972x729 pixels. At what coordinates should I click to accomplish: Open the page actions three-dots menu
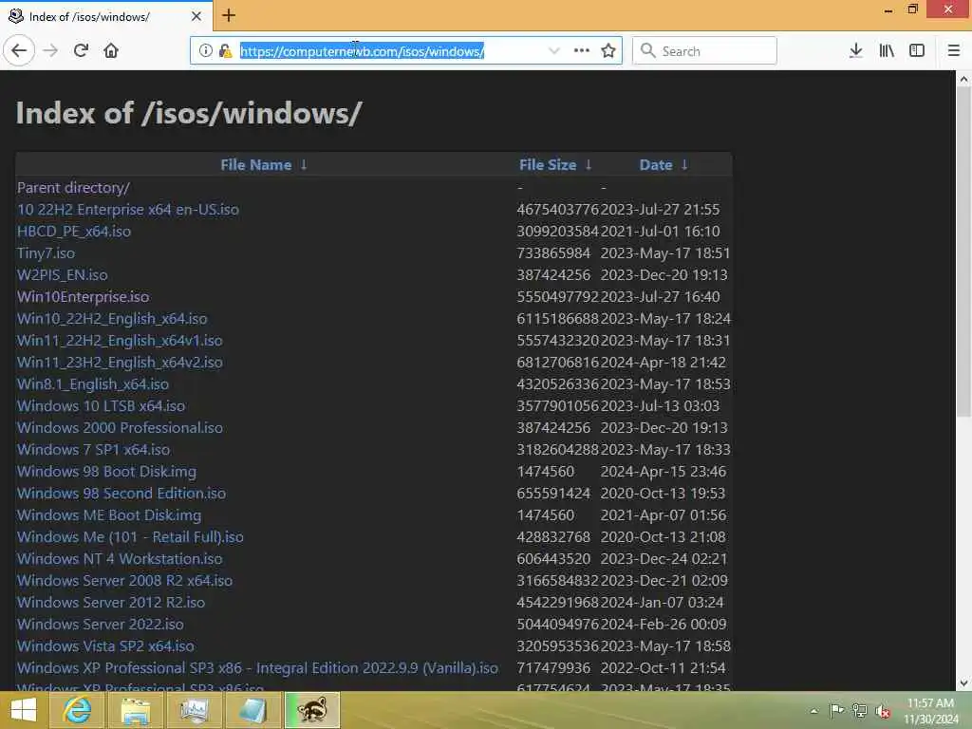[582, 51]
